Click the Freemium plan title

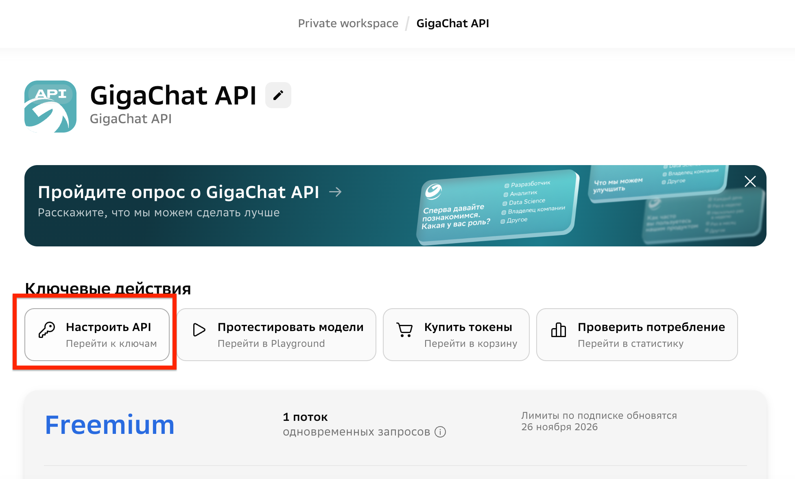coord(110,425)
